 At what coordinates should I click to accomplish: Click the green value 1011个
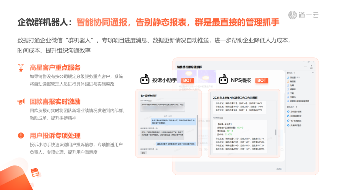tap(230, 131)
